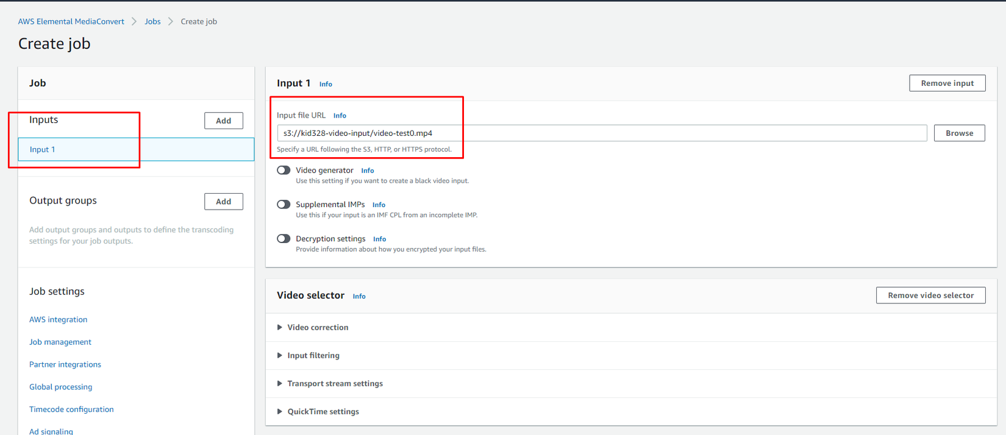Open the Timecode configuration settings
The width and height of the screenshot is (1006, 435).
coord(71,409)
